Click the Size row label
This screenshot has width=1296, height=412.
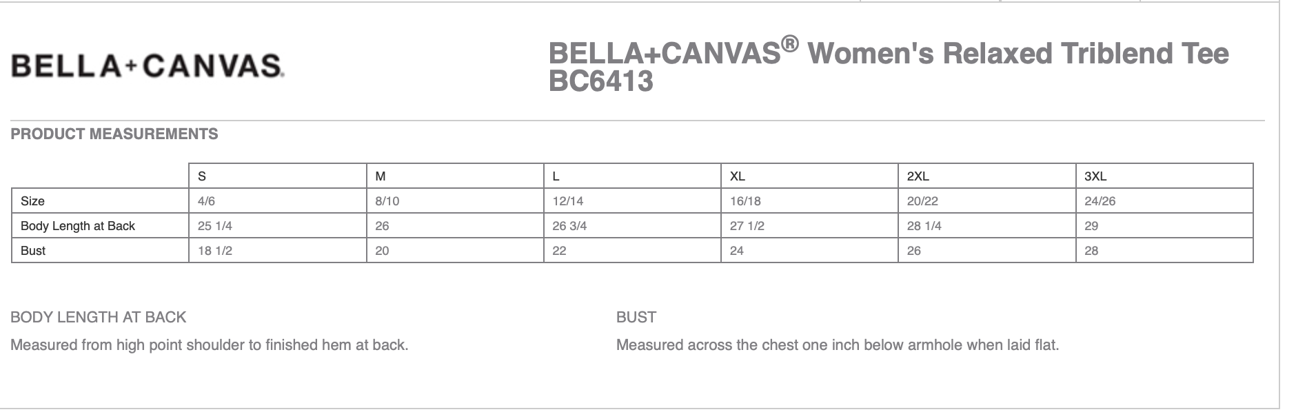point(32,201)
